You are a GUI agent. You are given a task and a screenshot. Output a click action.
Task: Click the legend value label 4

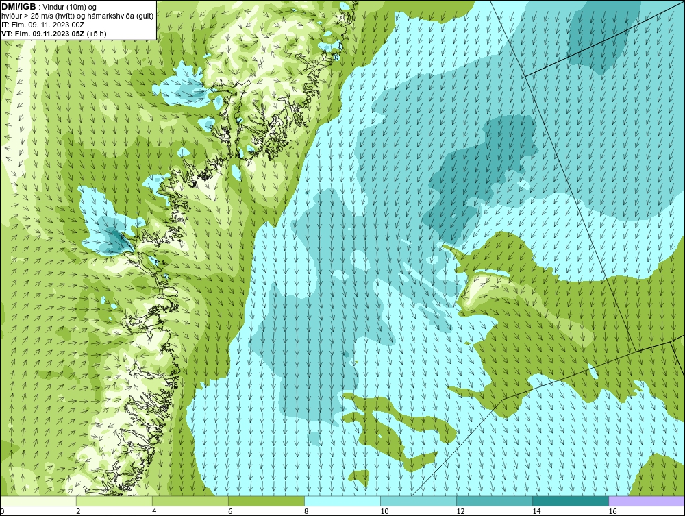click(x=154, y=512)
